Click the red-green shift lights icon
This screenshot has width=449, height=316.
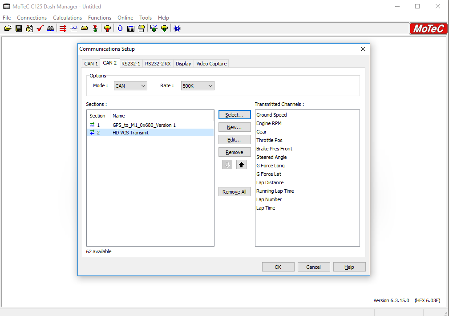(x=95, y=28)
